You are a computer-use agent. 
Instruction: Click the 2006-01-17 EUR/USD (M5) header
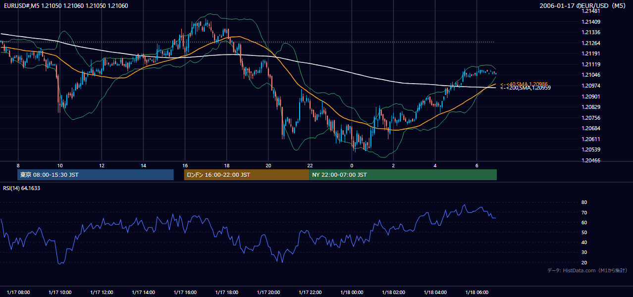583,5
